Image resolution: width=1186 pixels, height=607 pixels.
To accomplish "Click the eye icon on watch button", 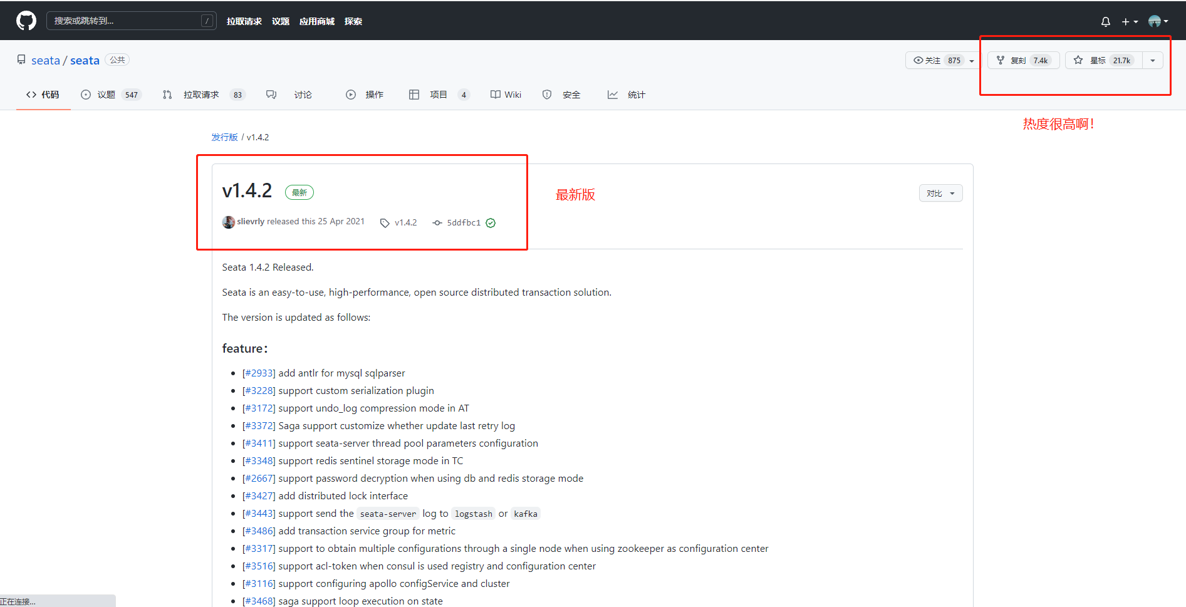I will pos(918,60).
